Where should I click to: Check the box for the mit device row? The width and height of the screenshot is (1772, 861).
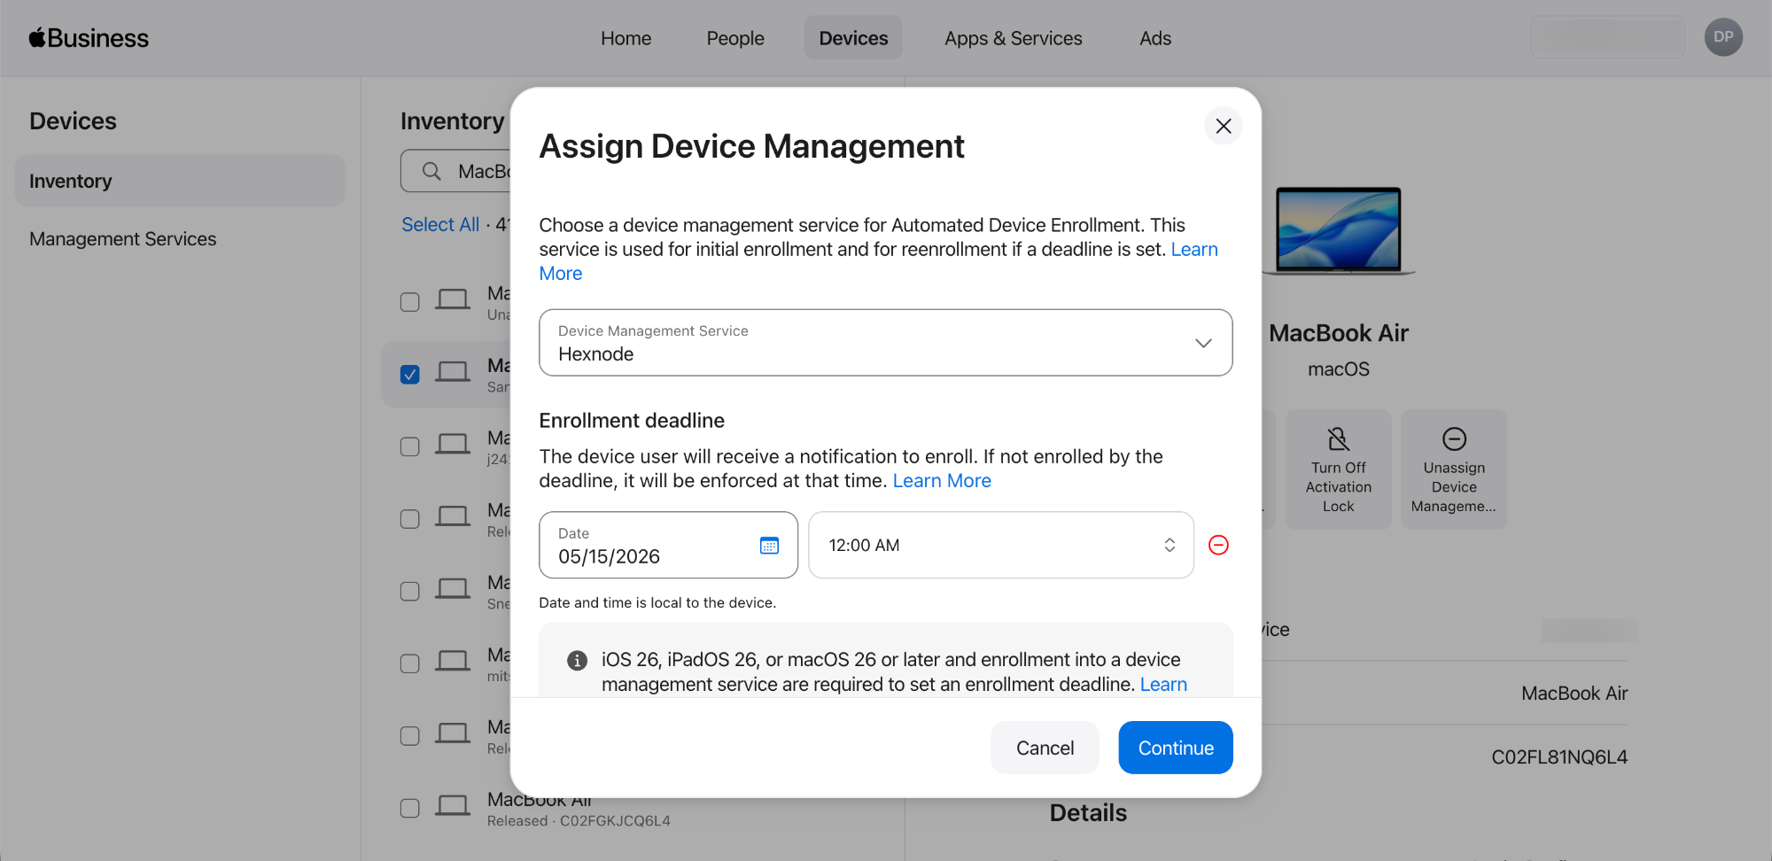click(x=409, y=663)
